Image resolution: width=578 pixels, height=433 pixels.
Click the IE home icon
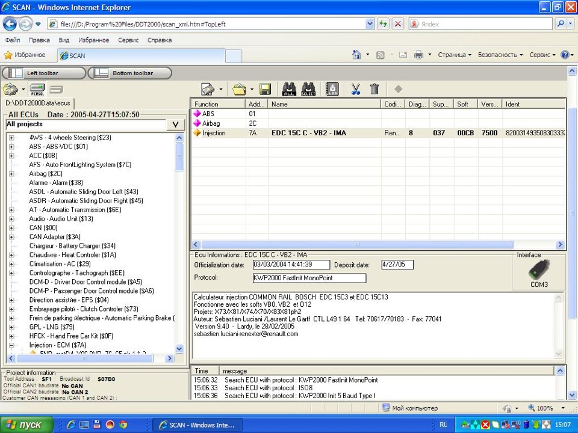click(356, 55)
